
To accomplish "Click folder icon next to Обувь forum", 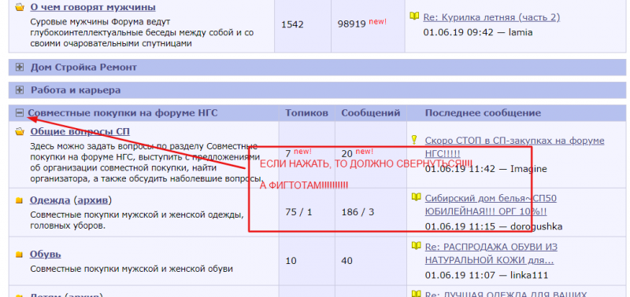I will [19, 255].
